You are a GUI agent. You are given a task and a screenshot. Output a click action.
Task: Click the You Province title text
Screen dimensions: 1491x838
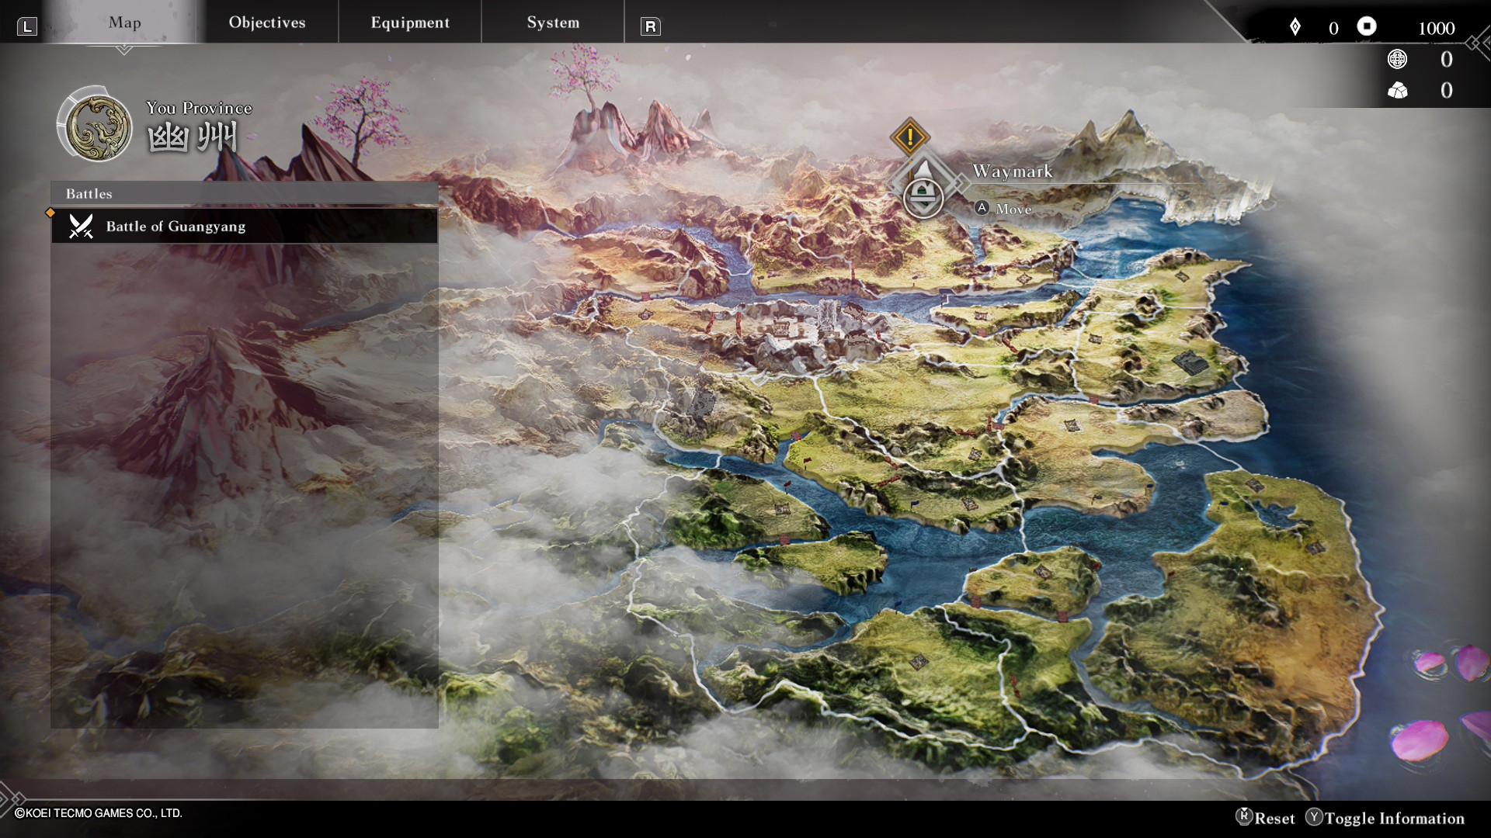(199, 108)
